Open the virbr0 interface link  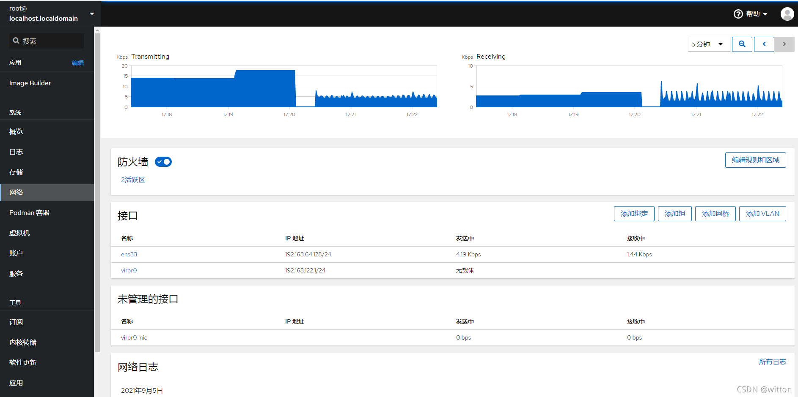[129, 271]
